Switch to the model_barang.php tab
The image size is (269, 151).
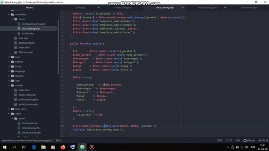(207, 8)
